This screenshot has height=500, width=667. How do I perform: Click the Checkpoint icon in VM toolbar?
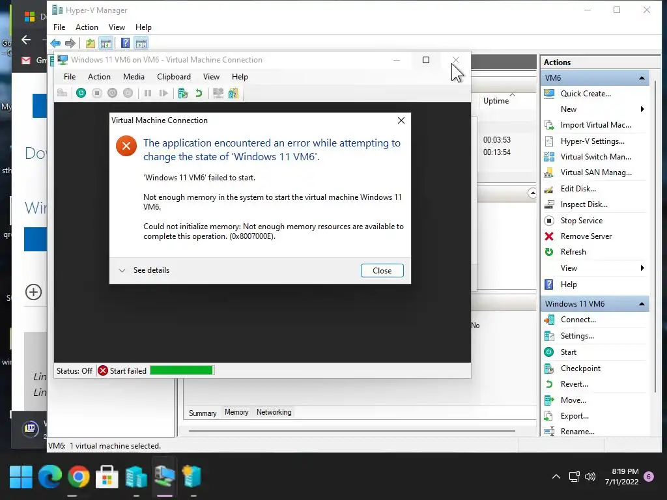point(183,93)
